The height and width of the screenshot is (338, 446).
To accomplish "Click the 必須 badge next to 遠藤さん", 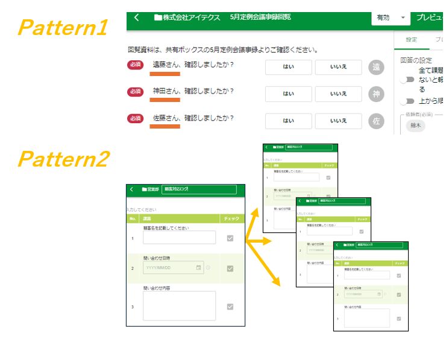I will (x=136, y=65).
